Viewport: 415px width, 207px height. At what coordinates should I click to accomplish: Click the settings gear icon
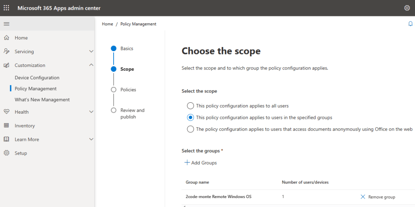point(407,8)
